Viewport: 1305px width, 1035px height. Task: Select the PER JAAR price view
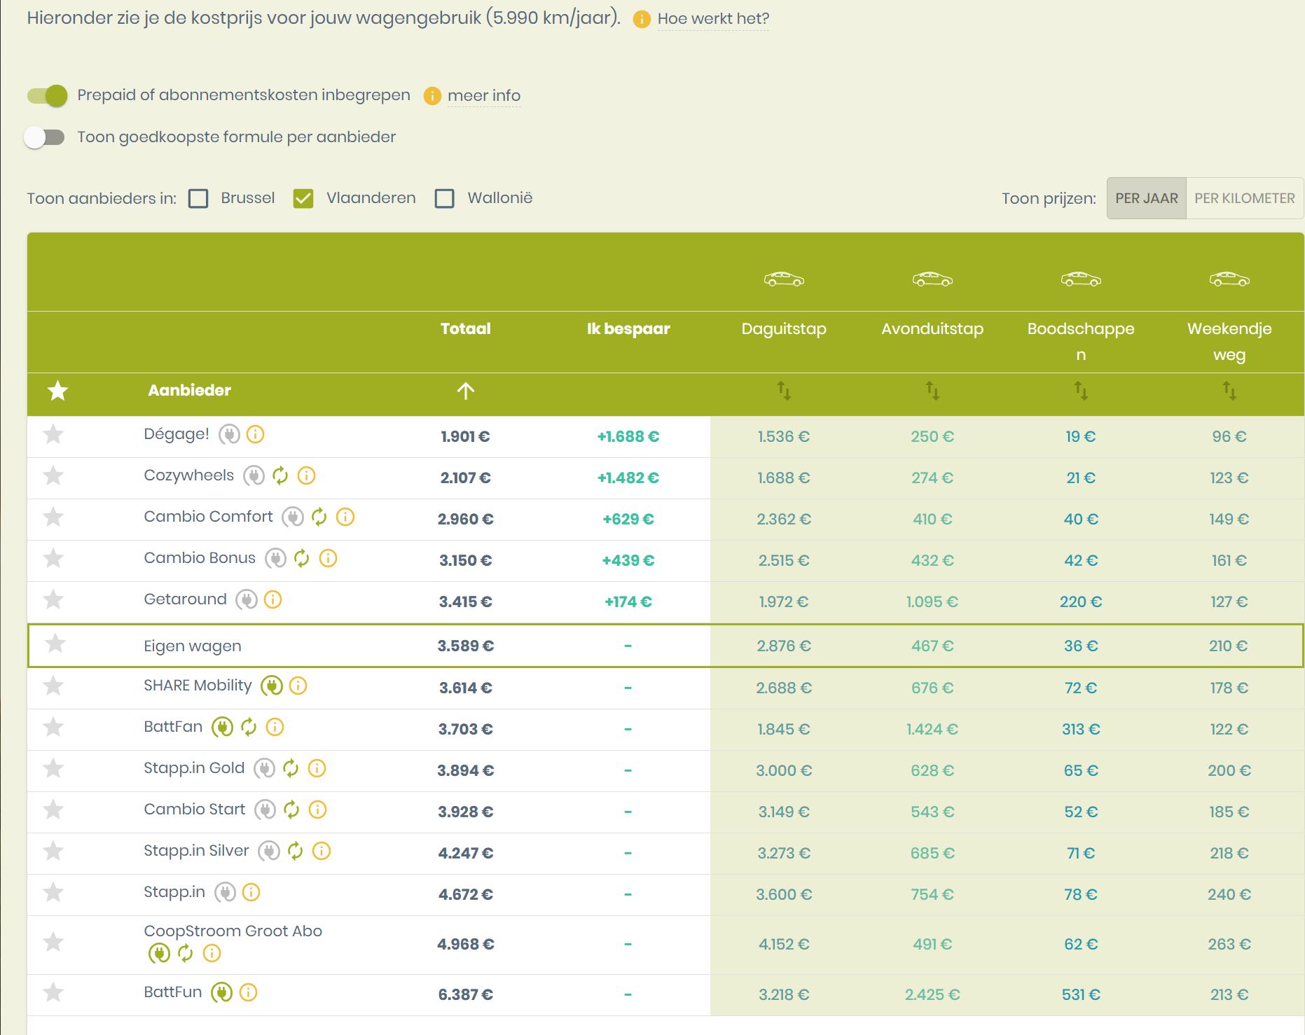(x=1146, y=199)
